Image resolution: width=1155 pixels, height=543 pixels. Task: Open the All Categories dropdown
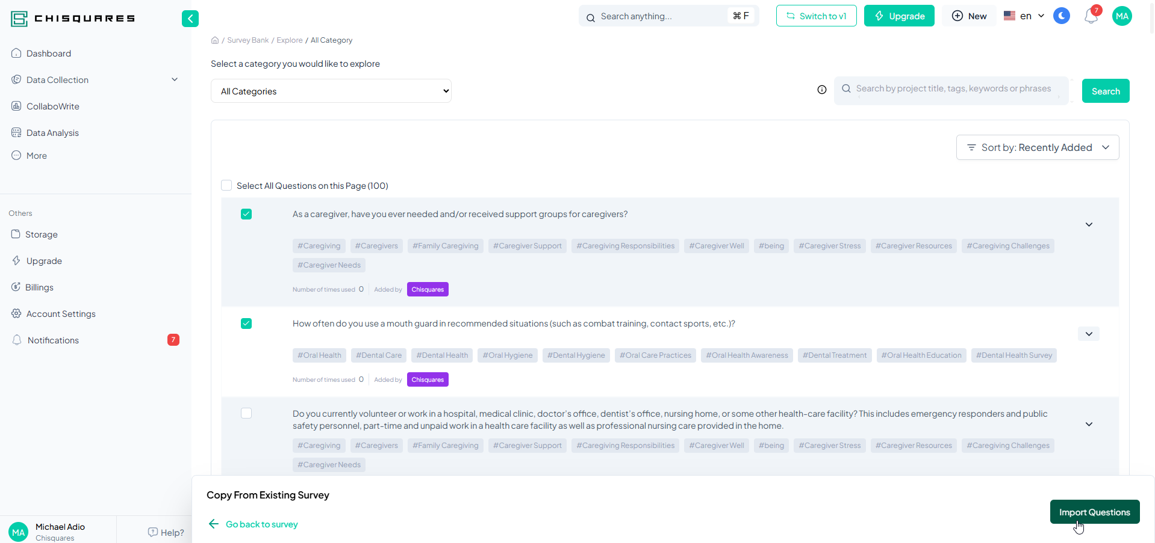coord(331,91)
